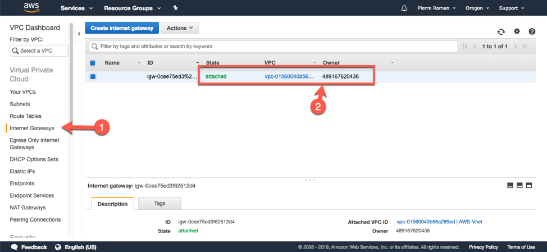The image size is (547, 252).
Task: Select owner value 489167620436 in table
Action: pyautogui.click(x=340, y=76)
